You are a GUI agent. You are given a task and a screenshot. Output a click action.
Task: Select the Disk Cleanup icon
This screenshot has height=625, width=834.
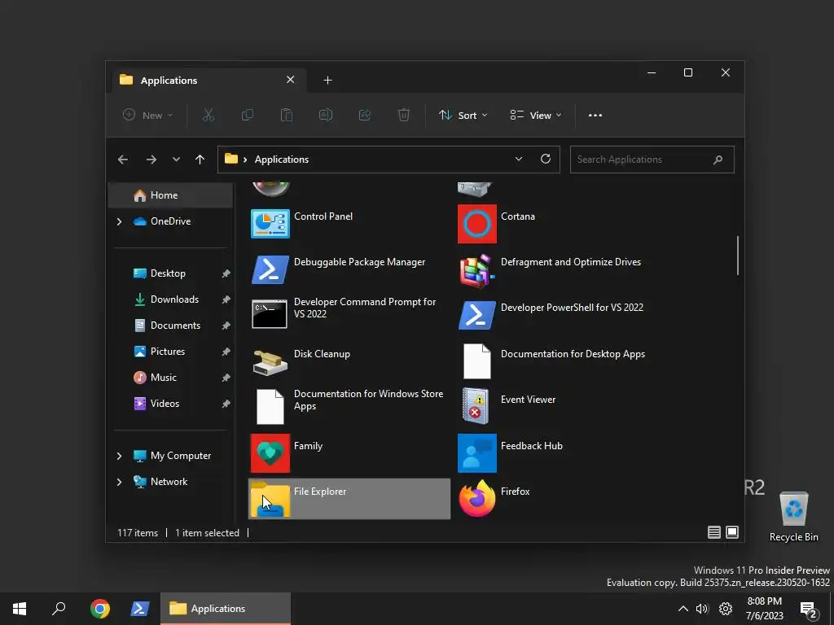pyautogui.click(x=270, y=361)
